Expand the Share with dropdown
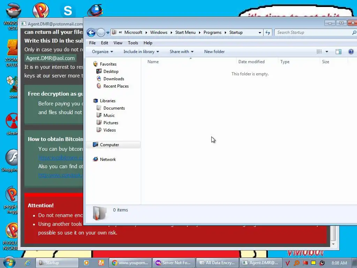This screenshot has width=357, height=268. point(181,52)
